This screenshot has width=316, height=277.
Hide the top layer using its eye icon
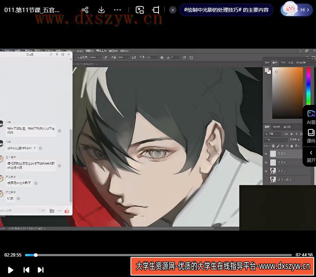click(266, 154)
